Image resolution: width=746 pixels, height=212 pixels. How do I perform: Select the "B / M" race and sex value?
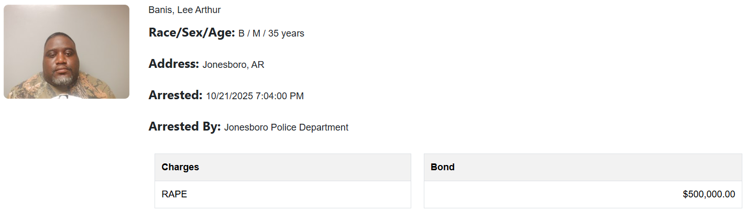click(249, 33)
